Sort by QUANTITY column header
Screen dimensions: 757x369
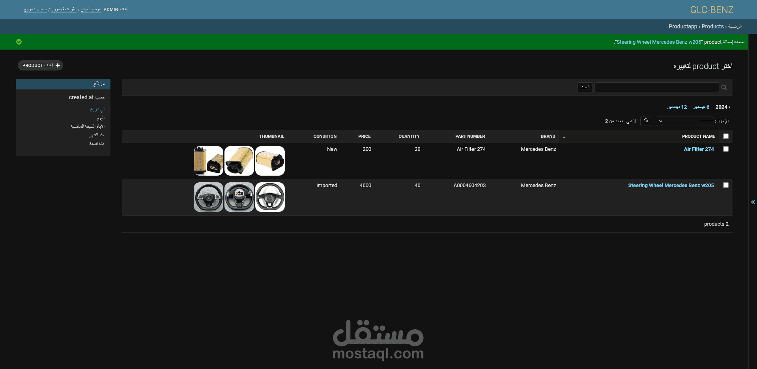409,136
